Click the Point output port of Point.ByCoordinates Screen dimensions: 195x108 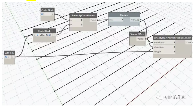[93, 20]
